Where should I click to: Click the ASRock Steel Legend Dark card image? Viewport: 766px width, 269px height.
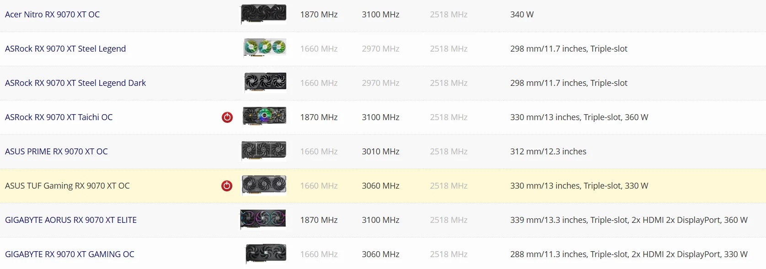click(x=265, y=82)
